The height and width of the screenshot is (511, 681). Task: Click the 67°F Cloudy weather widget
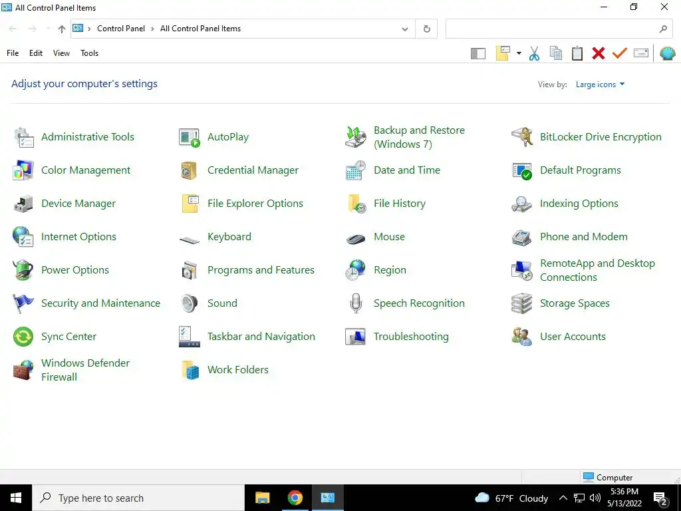[x=511, y=498]
